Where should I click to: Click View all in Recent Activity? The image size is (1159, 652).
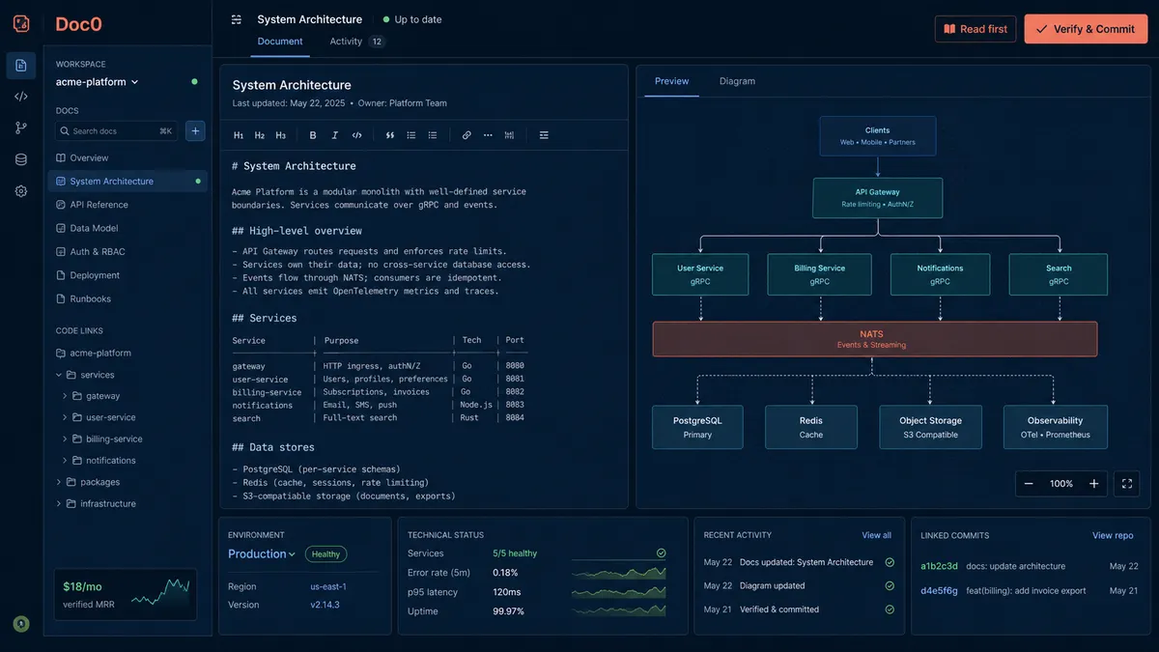[877, 535]
